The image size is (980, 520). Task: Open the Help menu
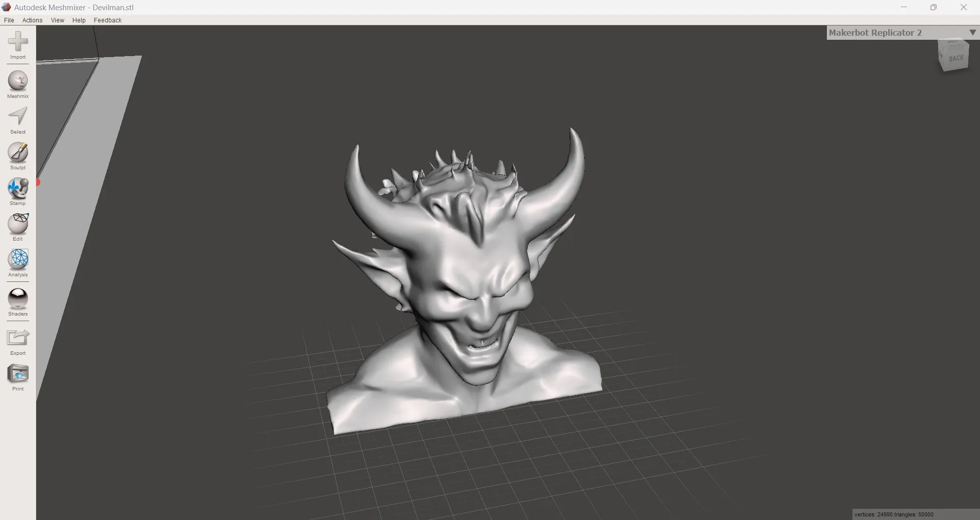(79, 20)
